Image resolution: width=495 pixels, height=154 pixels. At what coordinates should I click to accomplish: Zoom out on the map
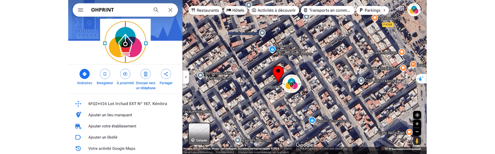click(x=417, y=132)
